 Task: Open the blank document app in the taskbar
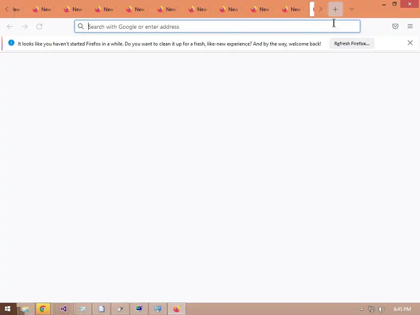[102, 309]
